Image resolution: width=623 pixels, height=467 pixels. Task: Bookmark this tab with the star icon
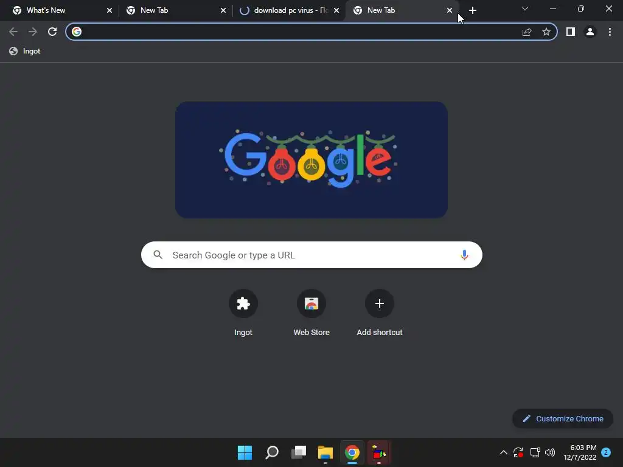(x=546, y=32)
